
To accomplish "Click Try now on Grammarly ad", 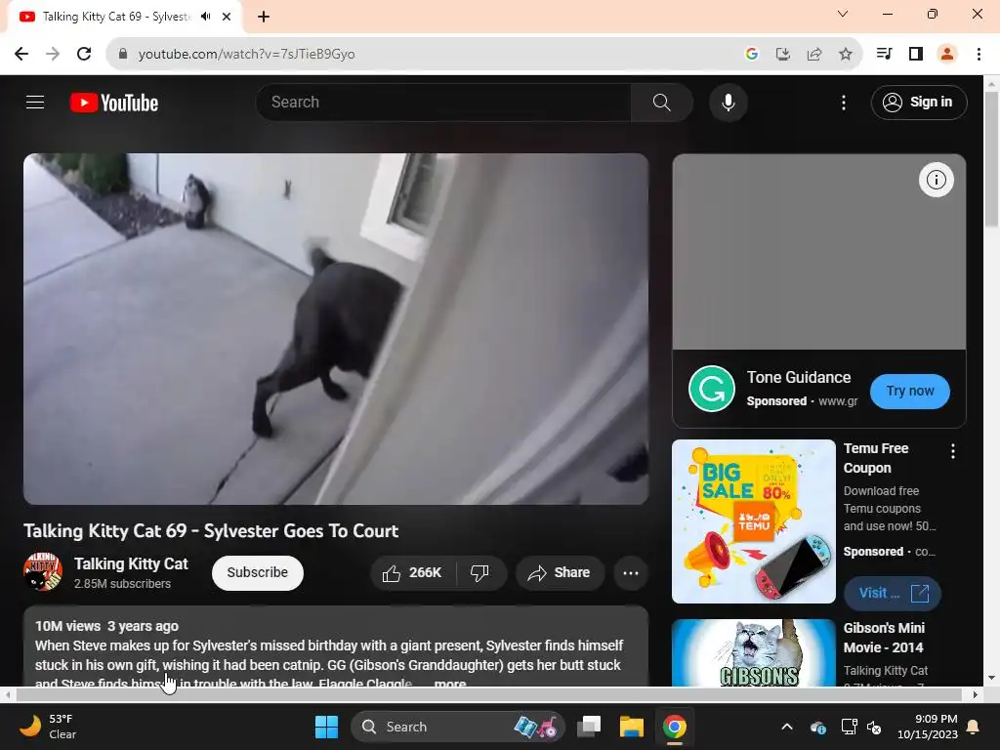I will click(909, 391).
